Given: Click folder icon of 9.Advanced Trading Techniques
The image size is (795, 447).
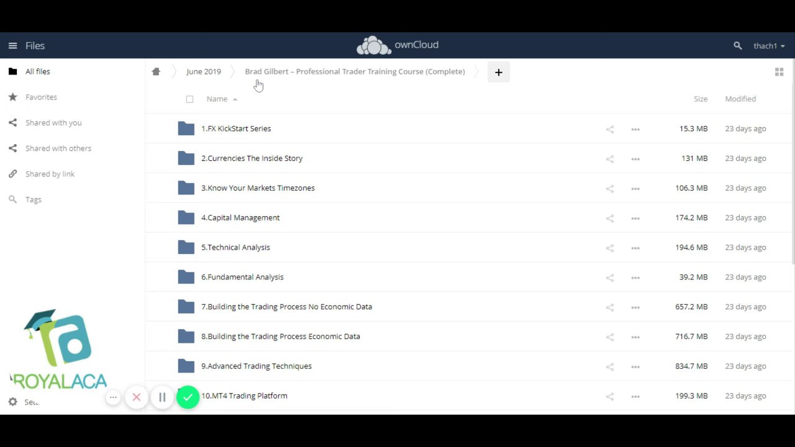Looking at the screenshot, I should [x=186, y=366].
